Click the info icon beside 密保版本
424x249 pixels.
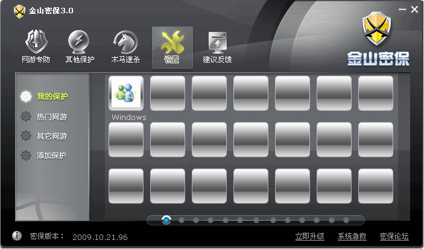[17, 236]
